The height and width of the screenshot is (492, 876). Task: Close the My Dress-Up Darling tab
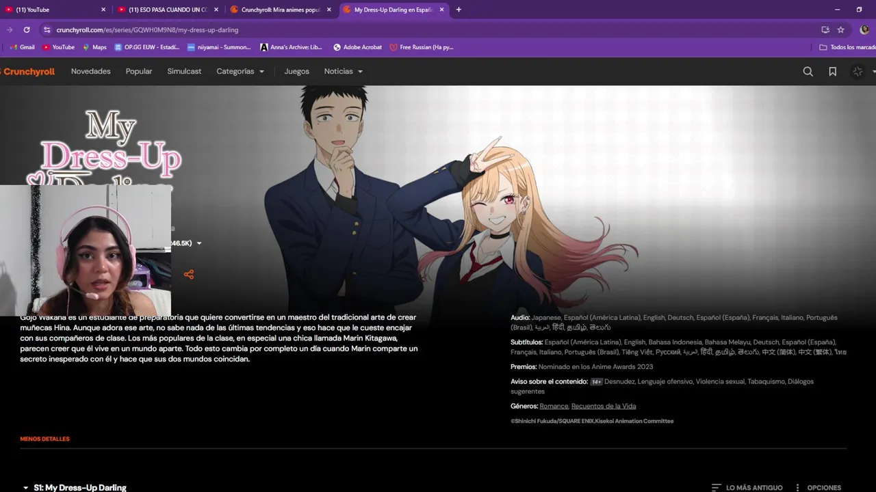coord(441,10)
